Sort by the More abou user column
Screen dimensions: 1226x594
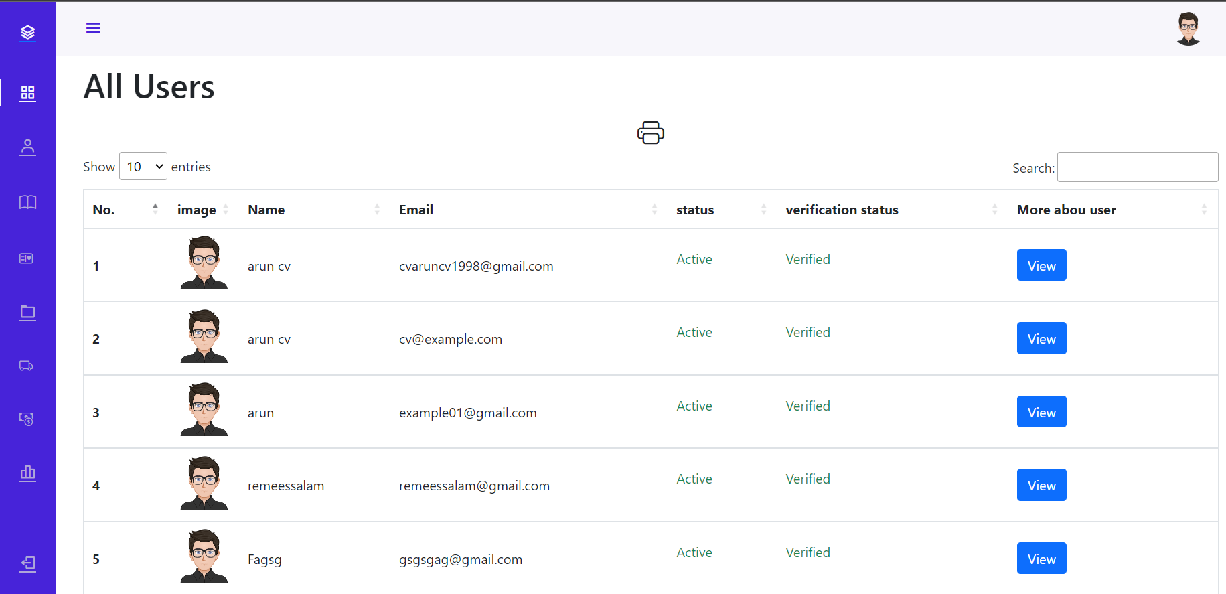(x=1113, y=210)
